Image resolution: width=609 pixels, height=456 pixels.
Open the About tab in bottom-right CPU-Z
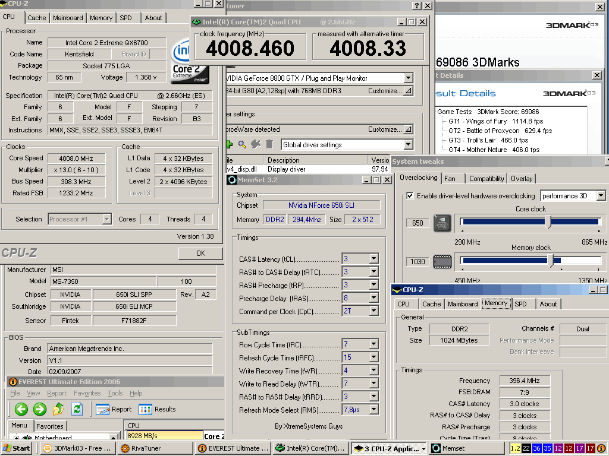(548, 304)
